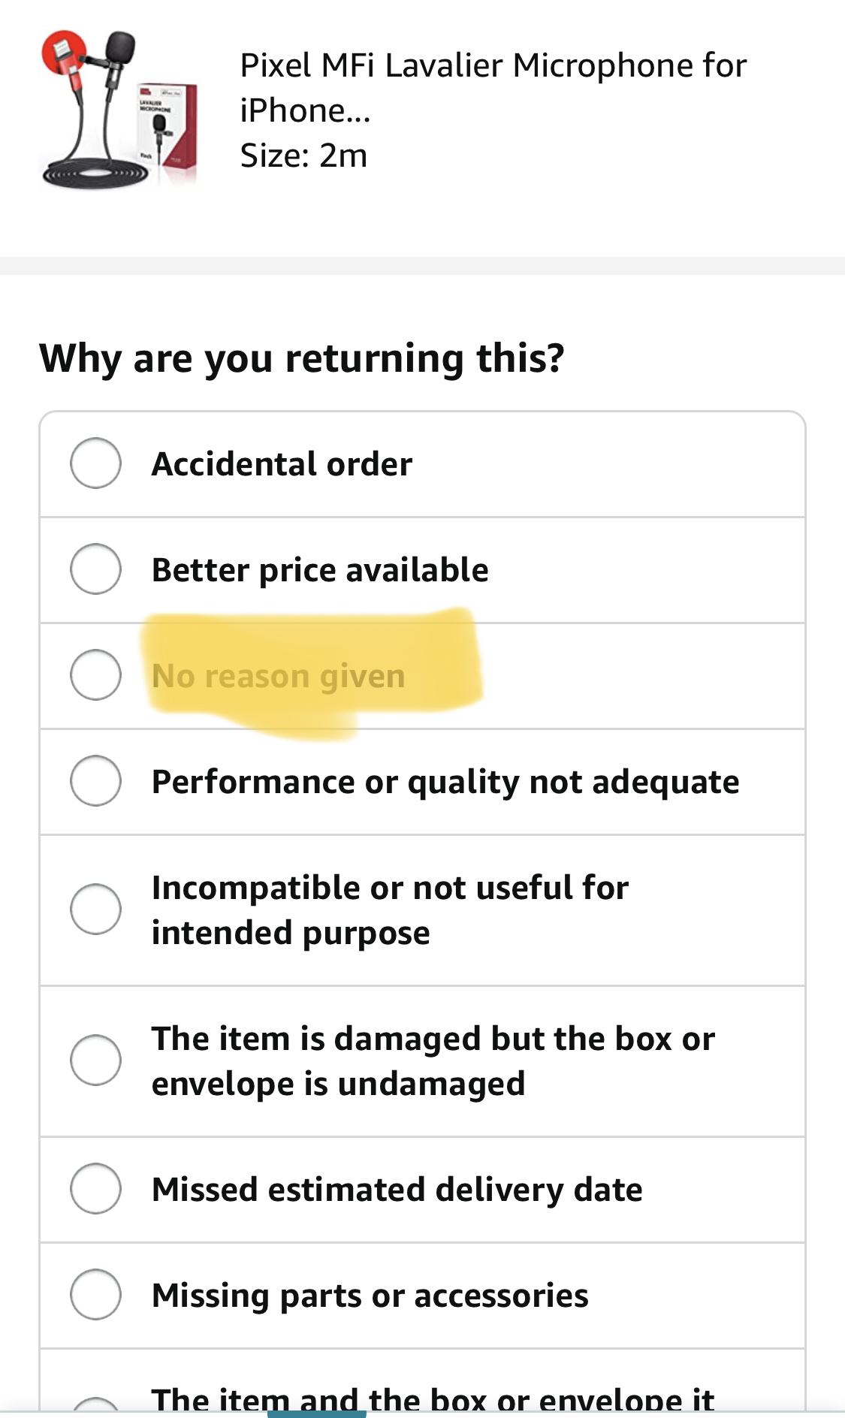Click the lavalier microphone product thumbnail

(x=119, y=109)
